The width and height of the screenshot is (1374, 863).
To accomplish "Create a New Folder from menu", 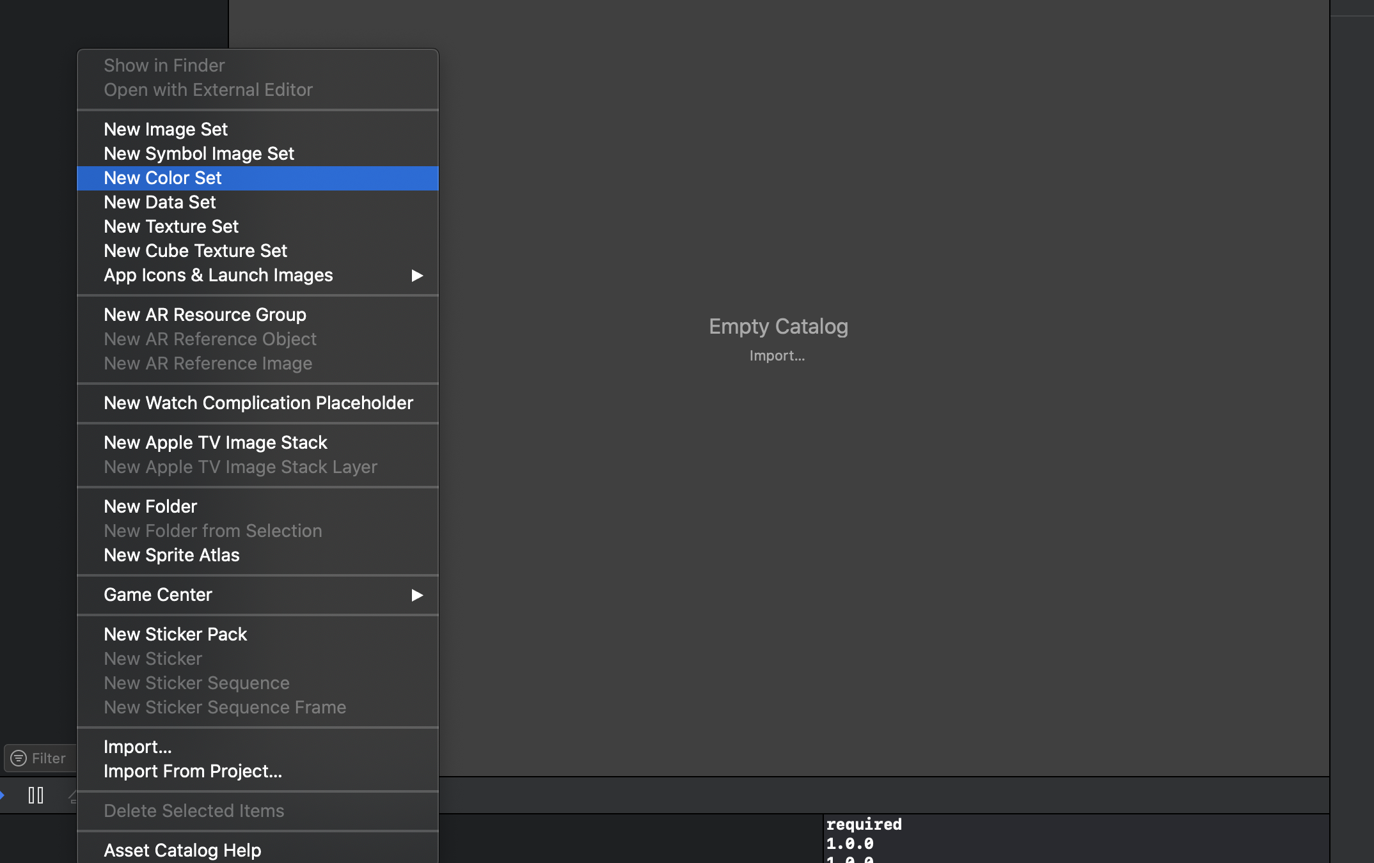I will point(150,506).
